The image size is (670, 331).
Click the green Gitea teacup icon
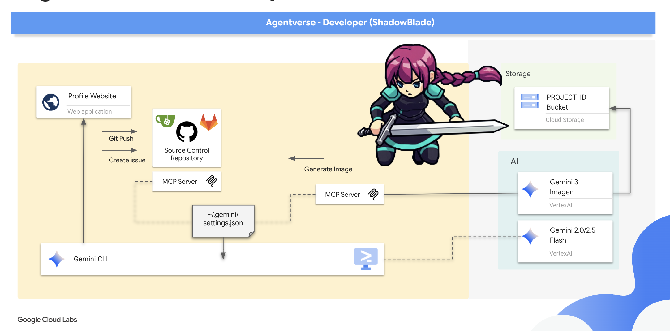[x=165, y=121]
